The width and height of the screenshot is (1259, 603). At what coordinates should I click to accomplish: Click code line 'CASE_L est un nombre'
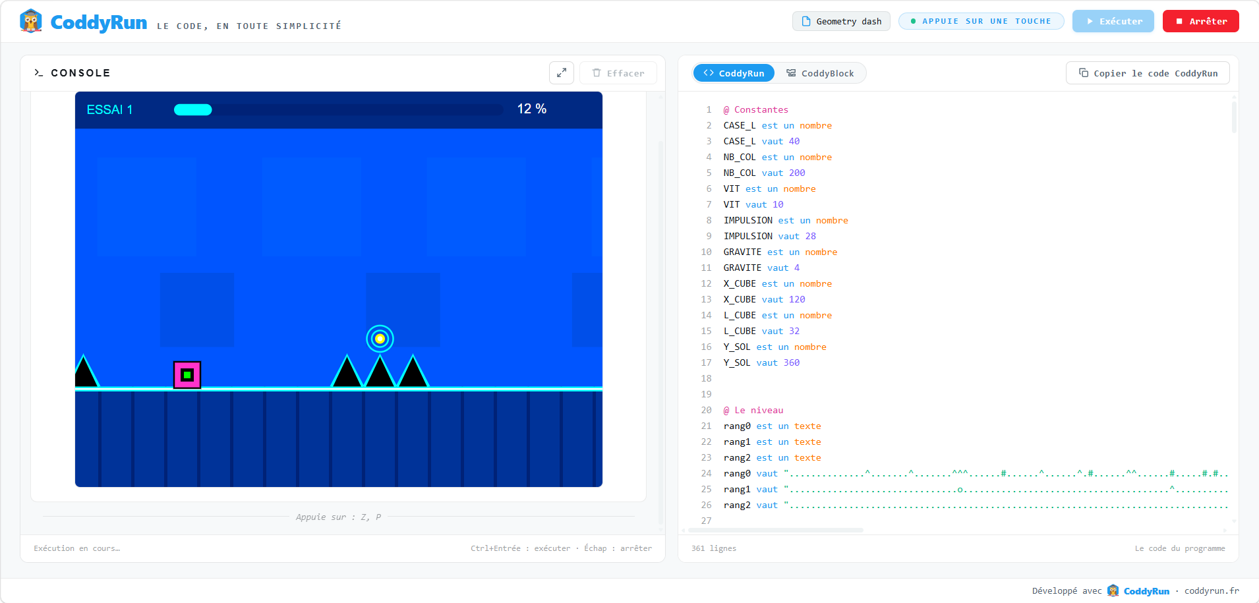[778, 125]
